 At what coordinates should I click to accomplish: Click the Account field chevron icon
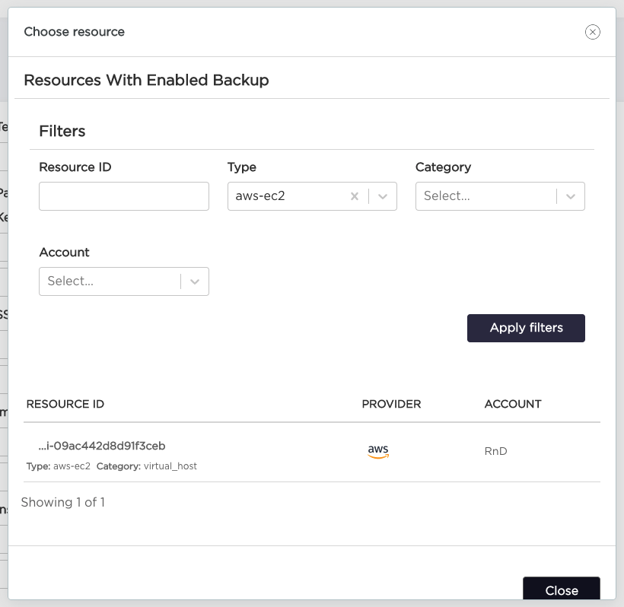tap(195, 281)
